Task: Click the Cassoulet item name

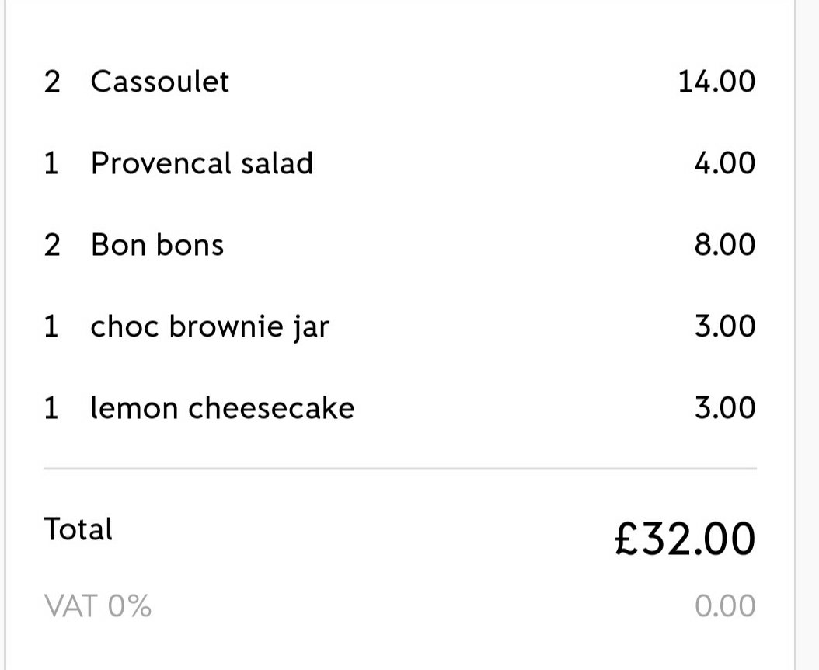Action: click(x=159, y=82)
